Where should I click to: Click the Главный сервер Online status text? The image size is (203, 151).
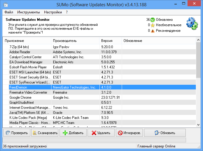click(x=156, y=146)
